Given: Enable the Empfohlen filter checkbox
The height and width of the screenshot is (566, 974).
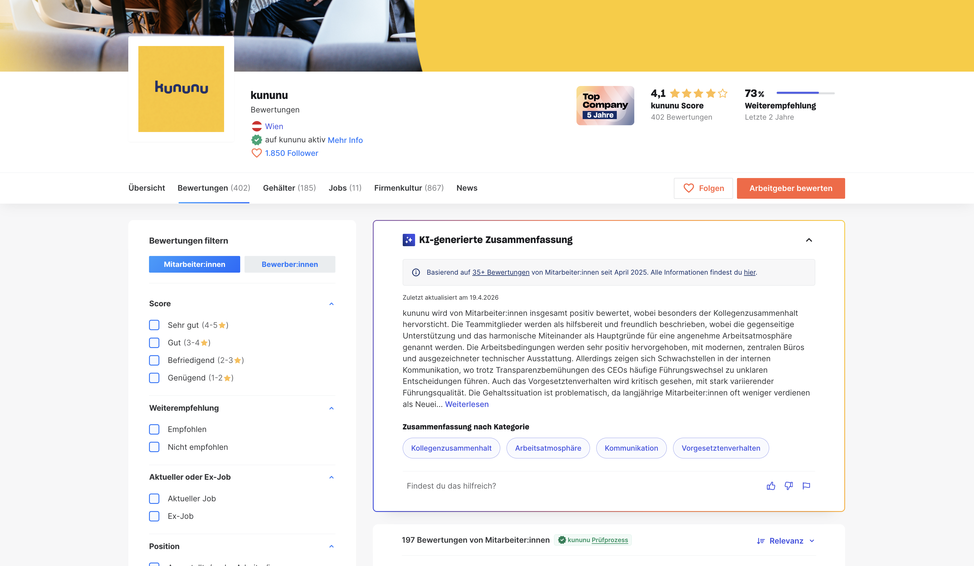Looking at the screenshot, I should tap(154, 429).
